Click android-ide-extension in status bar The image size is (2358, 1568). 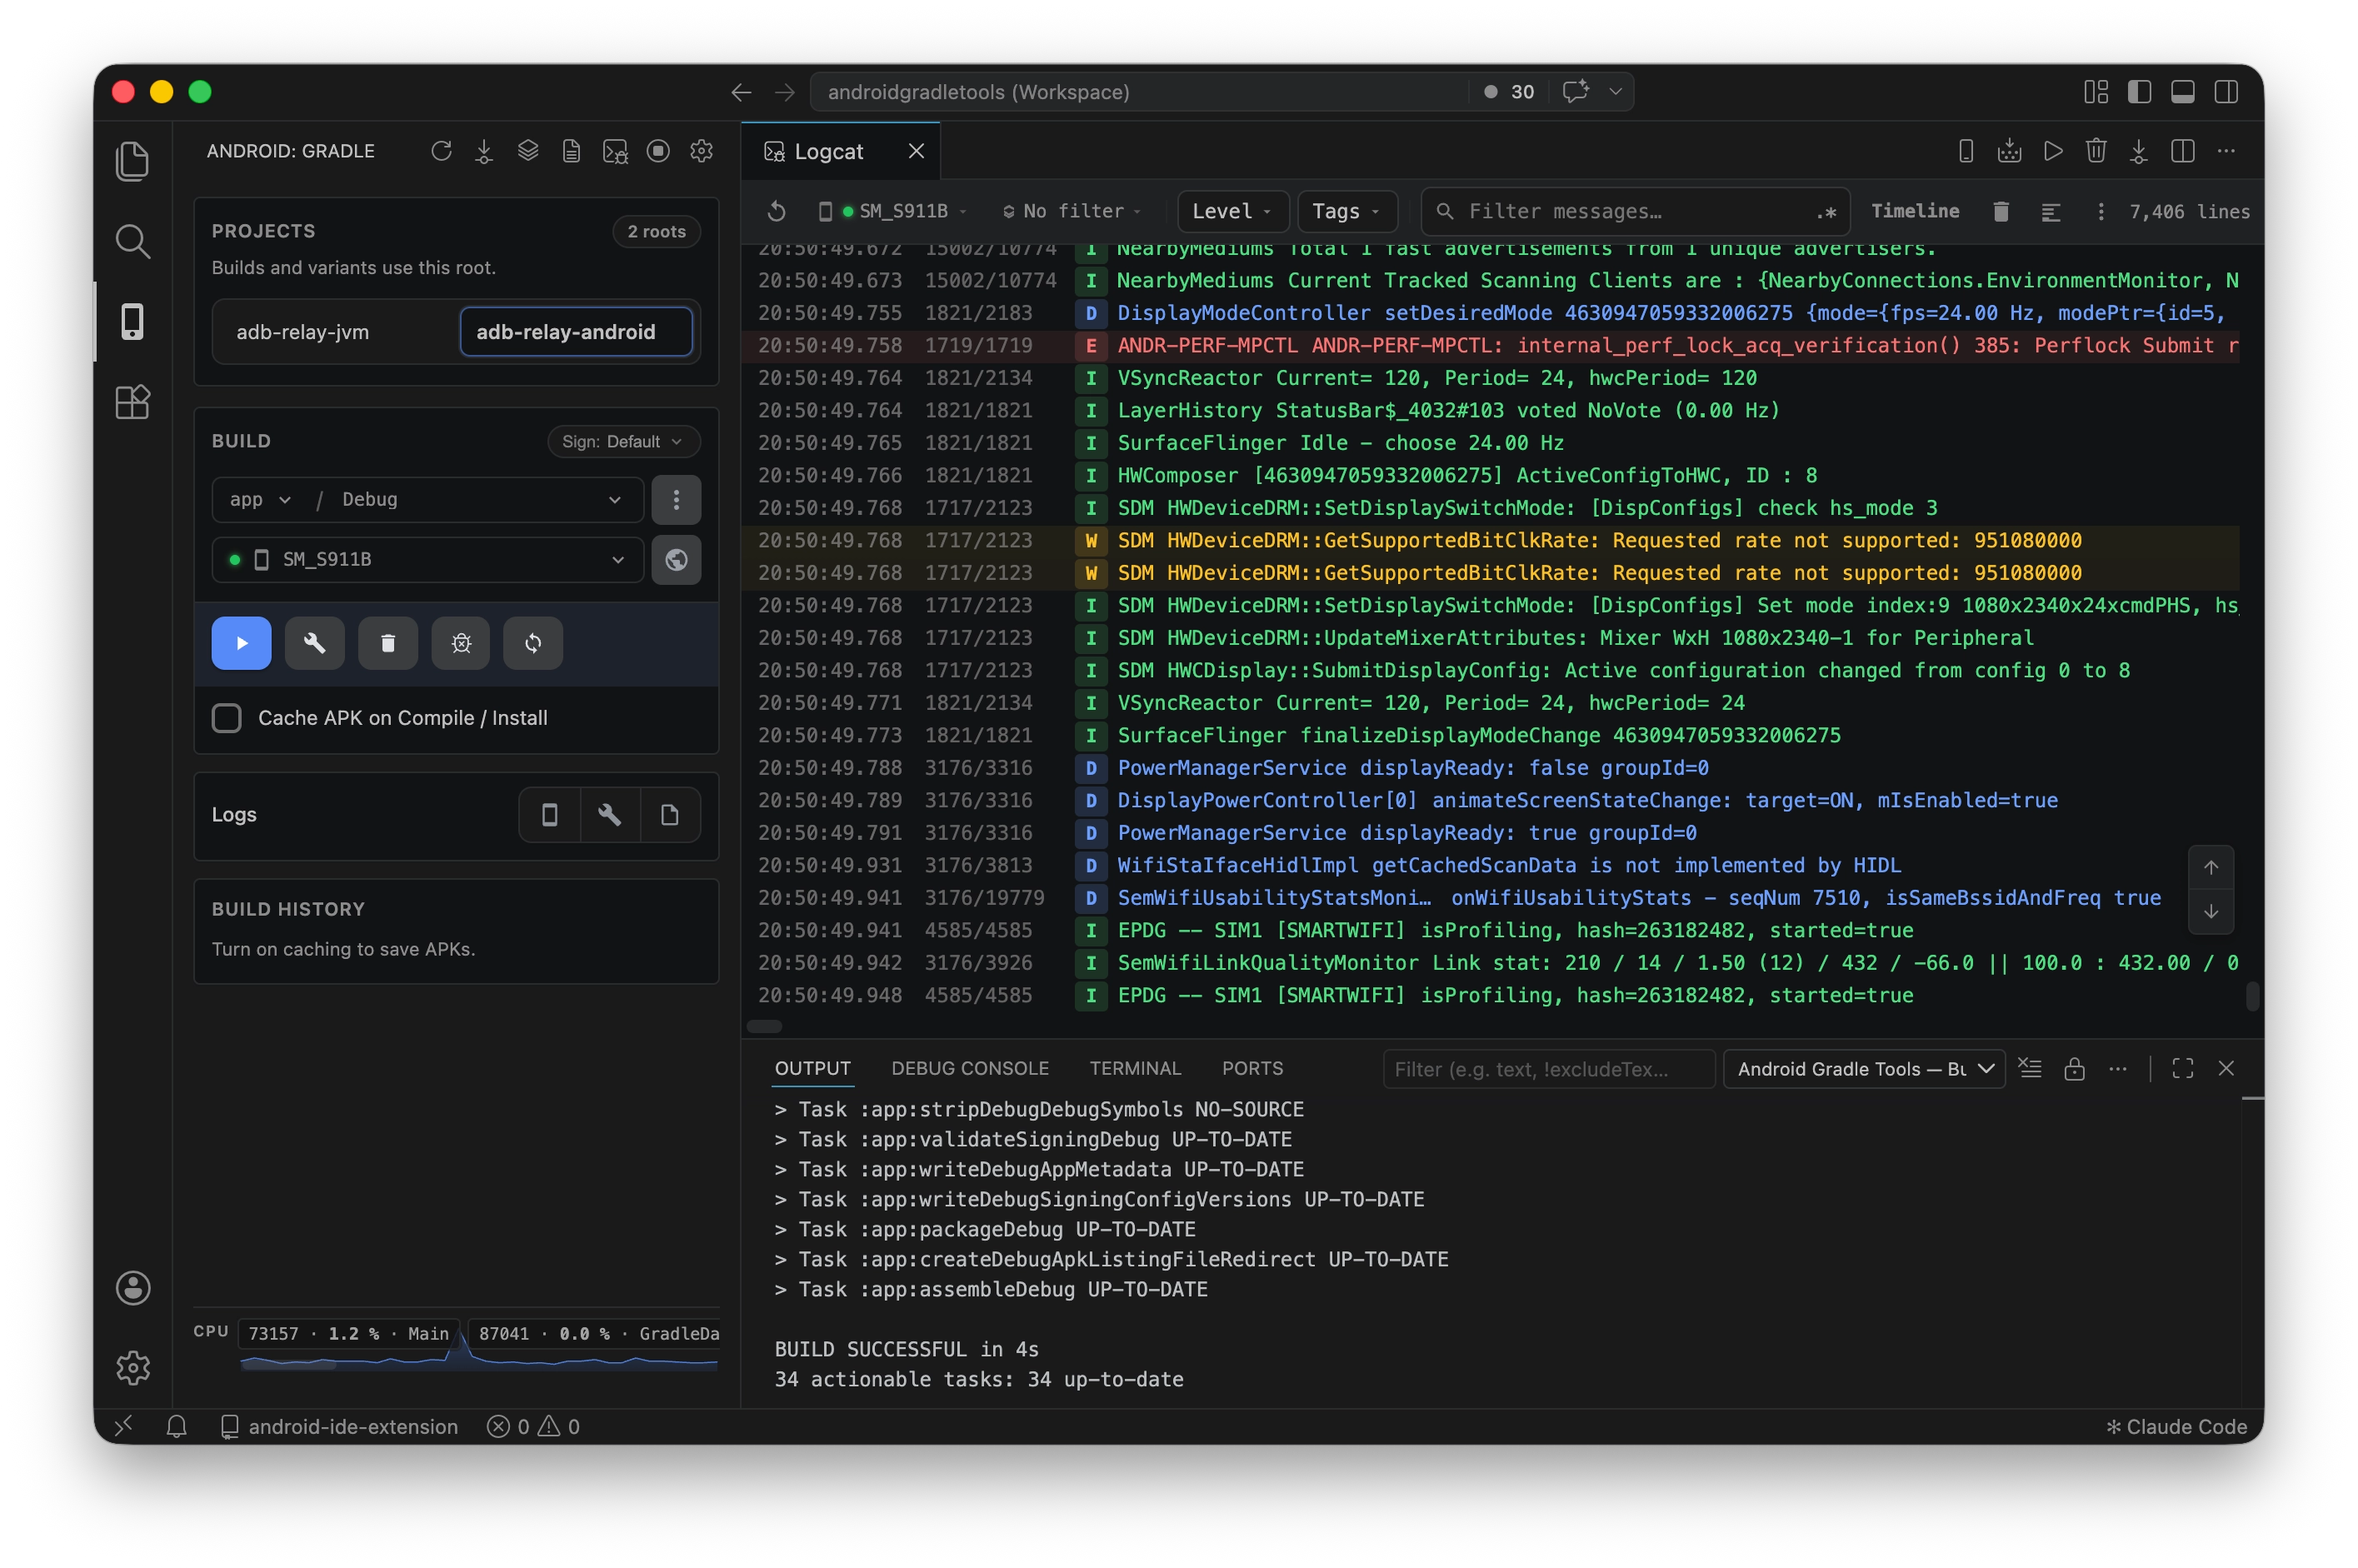point(339,1427)
